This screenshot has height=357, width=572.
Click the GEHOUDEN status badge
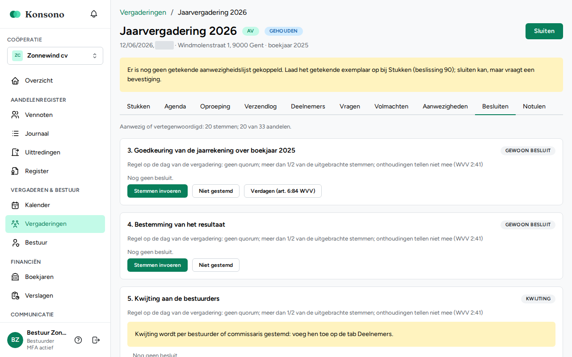tap(283, 31)
